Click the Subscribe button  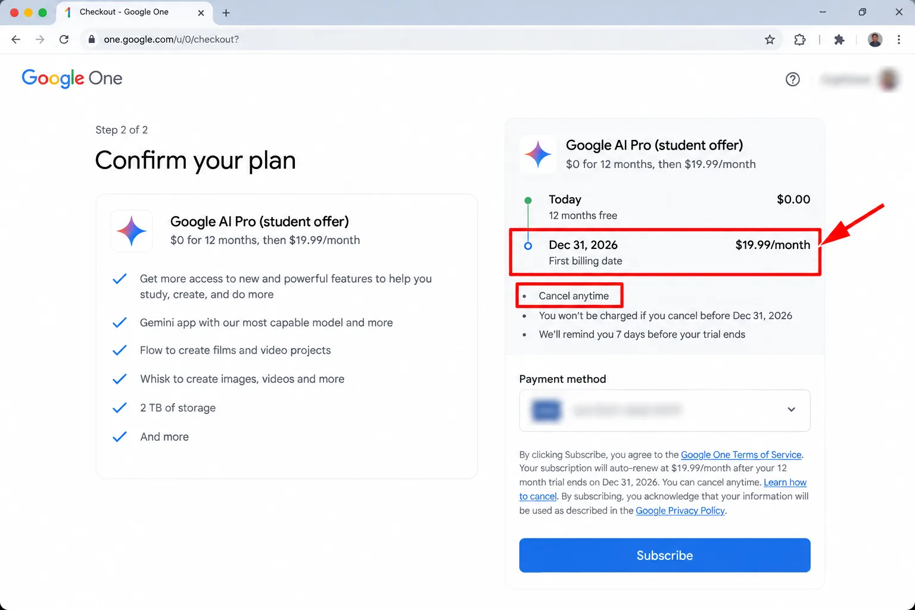coord(665,555)
